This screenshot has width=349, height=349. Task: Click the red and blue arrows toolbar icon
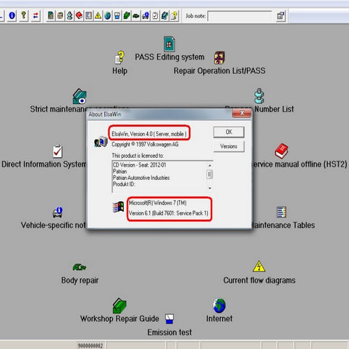36,15
